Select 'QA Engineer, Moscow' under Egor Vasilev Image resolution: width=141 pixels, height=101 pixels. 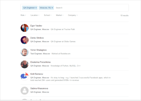(x=40, y=29)
